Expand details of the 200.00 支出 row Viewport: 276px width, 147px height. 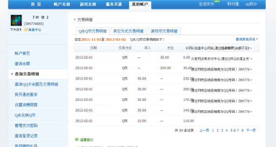pos(251,69)
